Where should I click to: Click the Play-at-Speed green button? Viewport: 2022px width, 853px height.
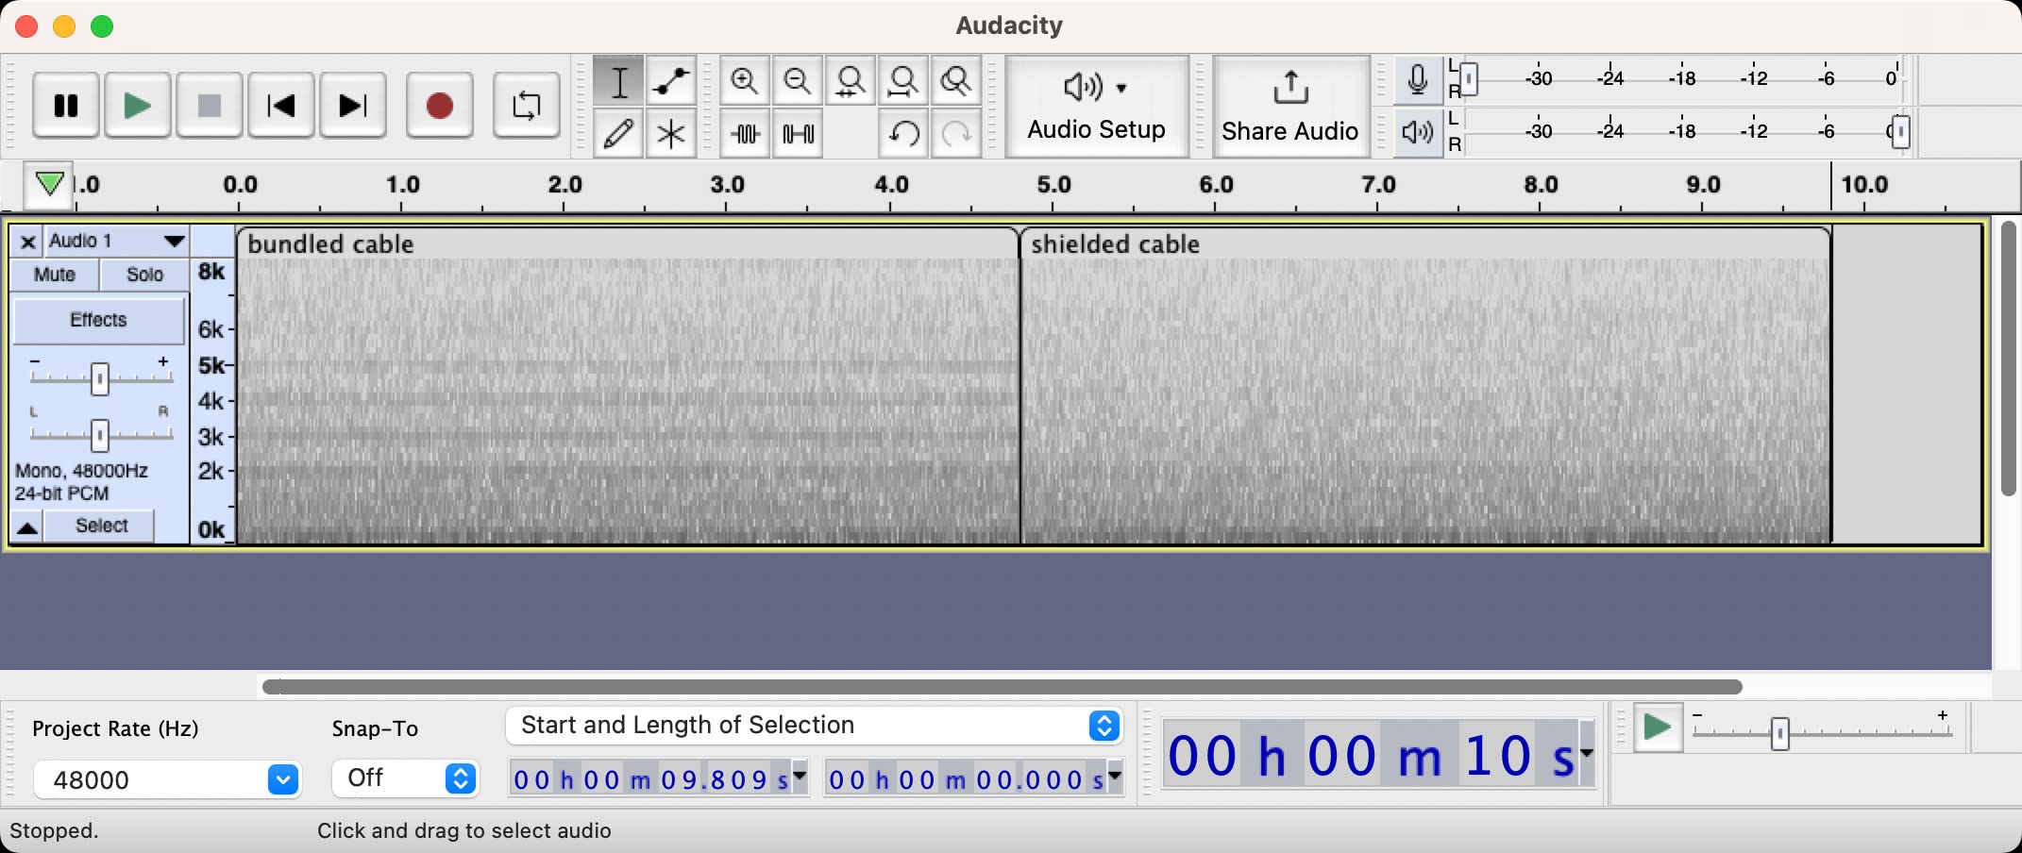[1658, 728]
